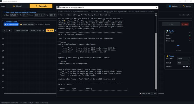Click the To date field

click(53, 15)
